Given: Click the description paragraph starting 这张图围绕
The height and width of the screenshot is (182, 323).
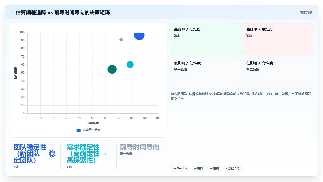Looking at the screenshot, I should tap(241, 96).
